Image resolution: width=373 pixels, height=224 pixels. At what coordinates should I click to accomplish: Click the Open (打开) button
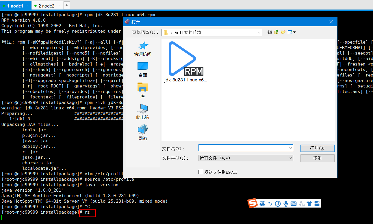coord(317,148)
